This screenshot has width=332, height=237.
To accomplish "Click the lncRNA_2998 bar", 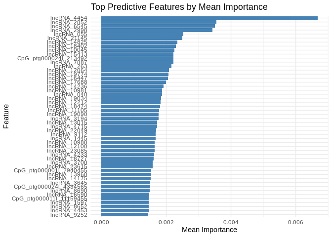I will 157,30.
